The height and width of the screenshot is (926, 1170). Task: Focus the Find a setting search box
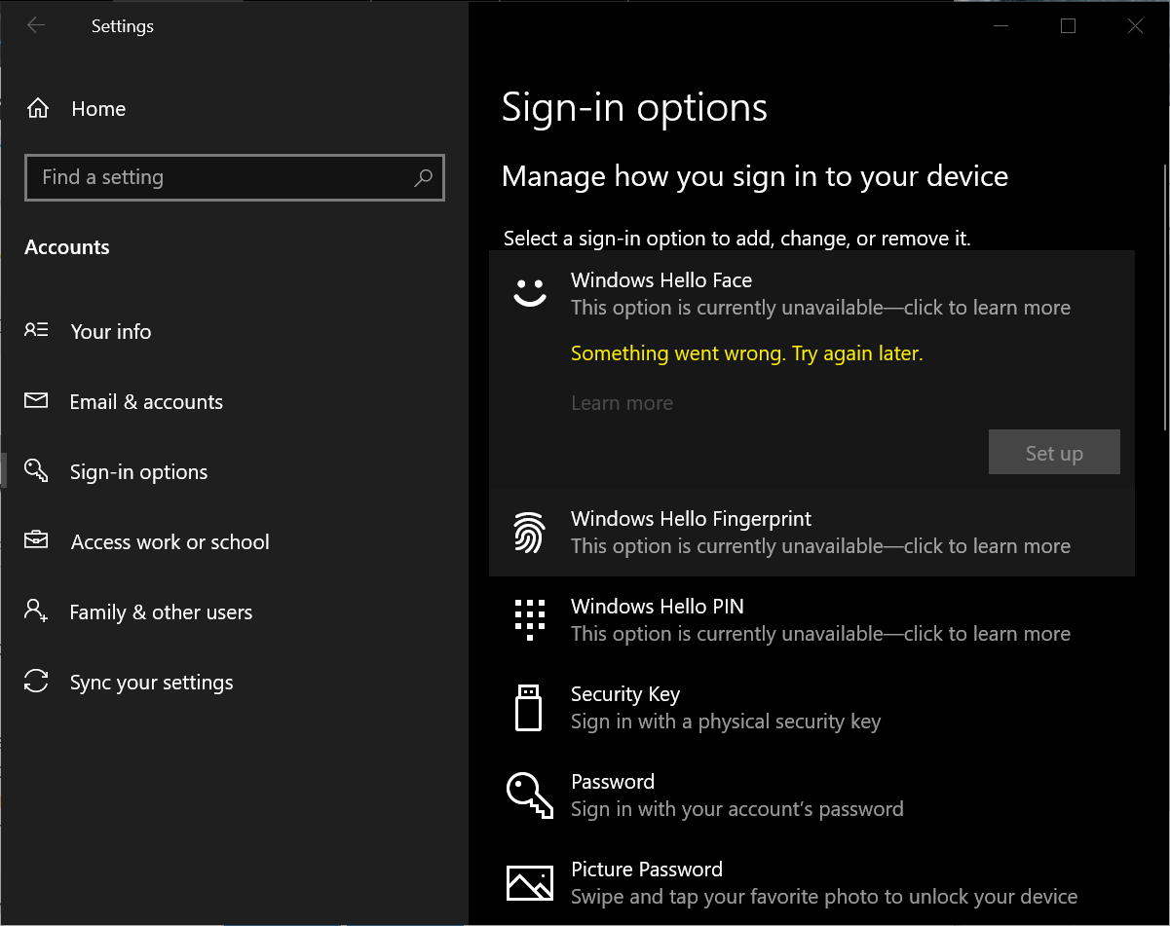tap(235, 177)
